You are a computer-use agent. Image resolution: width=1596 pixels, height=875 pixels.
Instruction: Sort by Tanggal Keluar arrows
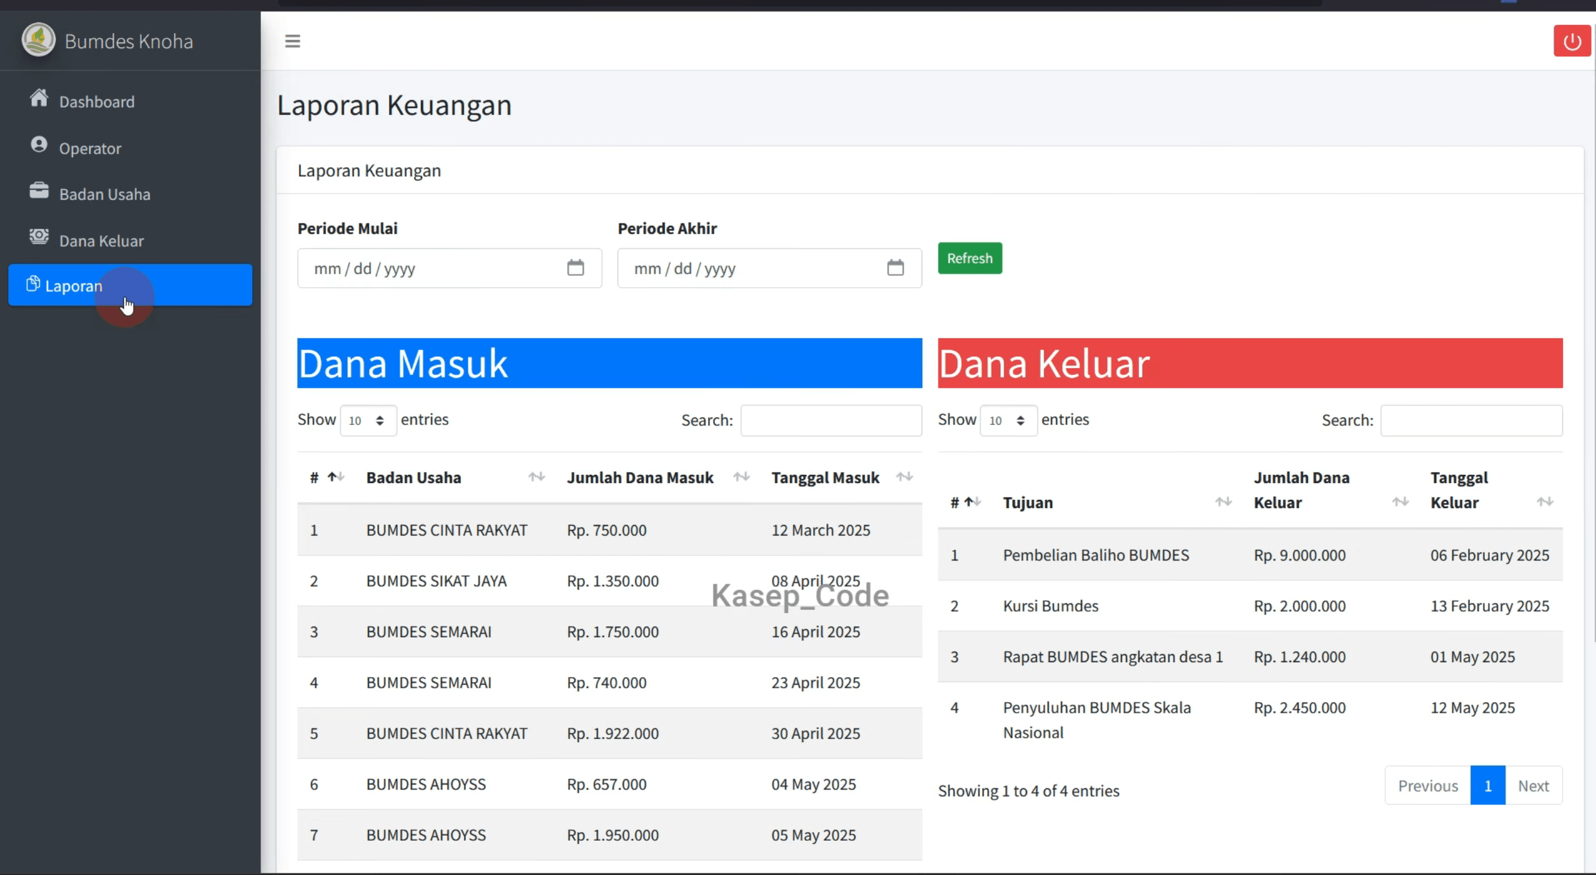tap(1545, 502)
